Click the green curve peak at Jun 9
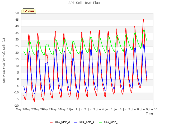Viewport: 169px width, 127px height. pyautogui.click(x=144, y=30)
